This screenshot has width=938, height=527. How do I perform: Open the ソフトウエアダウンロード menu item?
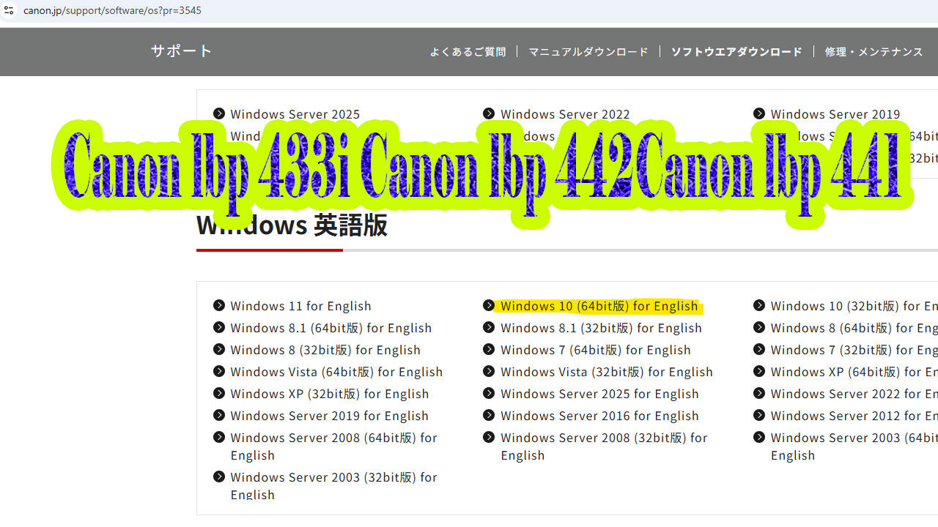[736, 51]
